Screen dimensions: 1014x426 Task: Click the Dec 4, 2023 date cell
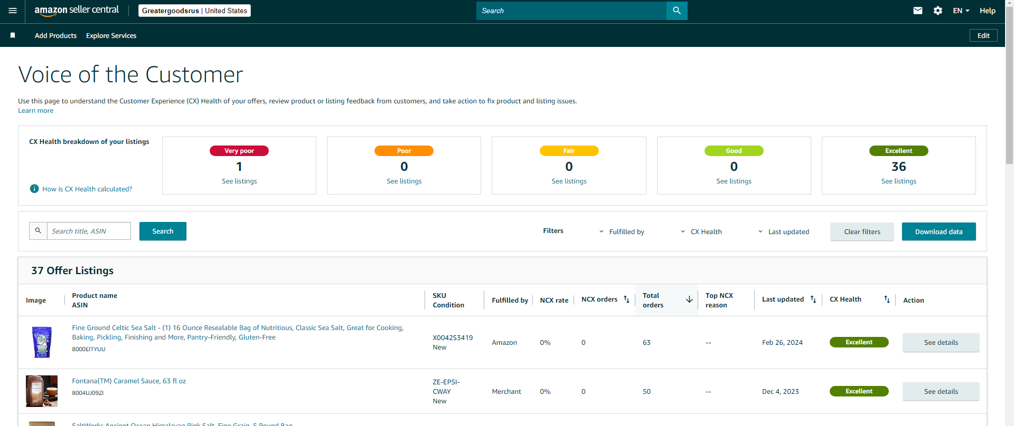[x=780, y=391]
